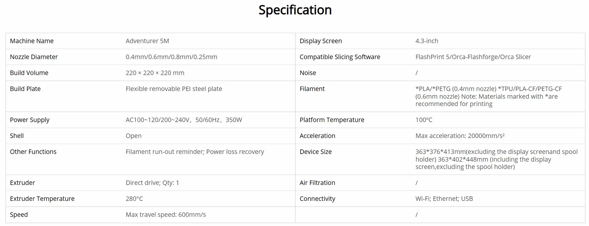589x226 pixels.
Task: Select the Air Filtration label
Action: (317, 183)
